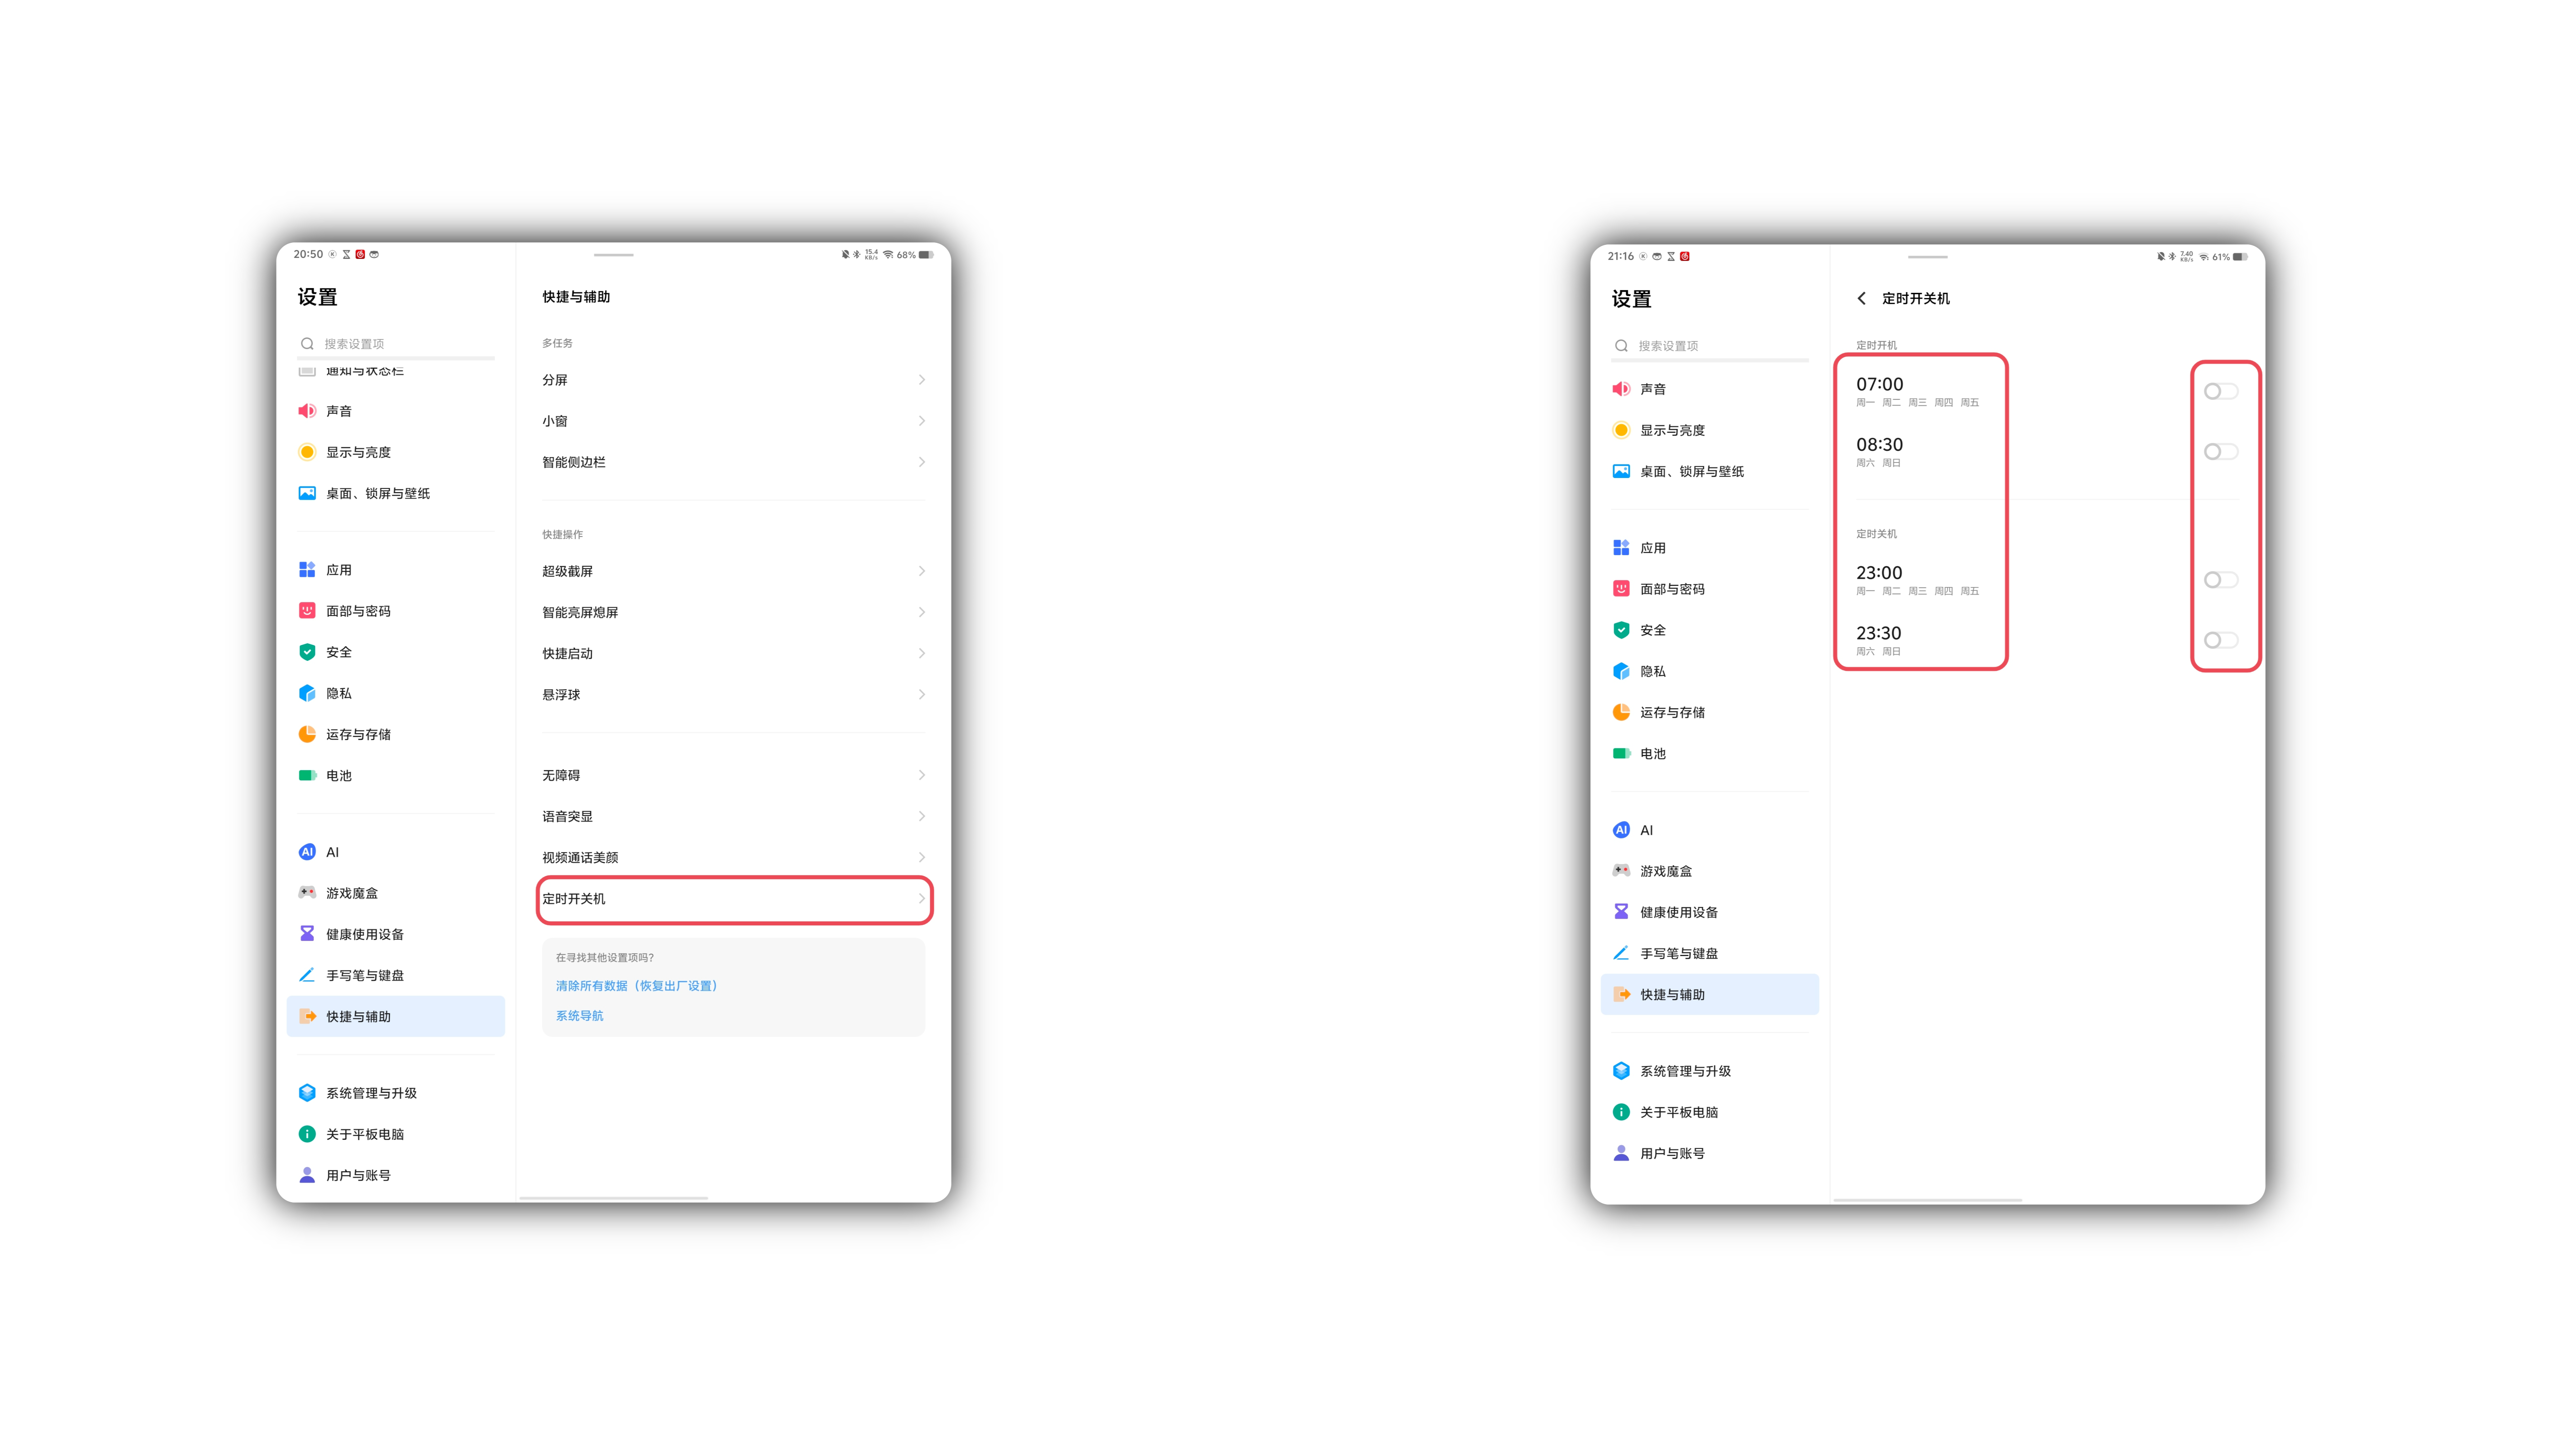Image resolution: width=2576 pixels, height=1449 pixels.
Task: Click the user account icon in left tablet
Action: coord(307,1175)
